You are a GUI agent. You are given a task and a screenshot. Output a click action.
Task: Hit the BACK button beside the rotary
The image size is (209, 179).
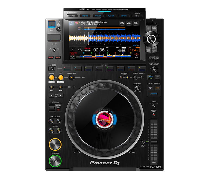coord(148,28)
